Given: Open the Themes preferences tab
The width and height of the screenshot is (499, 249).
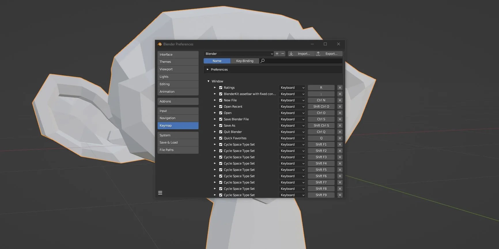Looking at the screenshot, I should 178,62.
